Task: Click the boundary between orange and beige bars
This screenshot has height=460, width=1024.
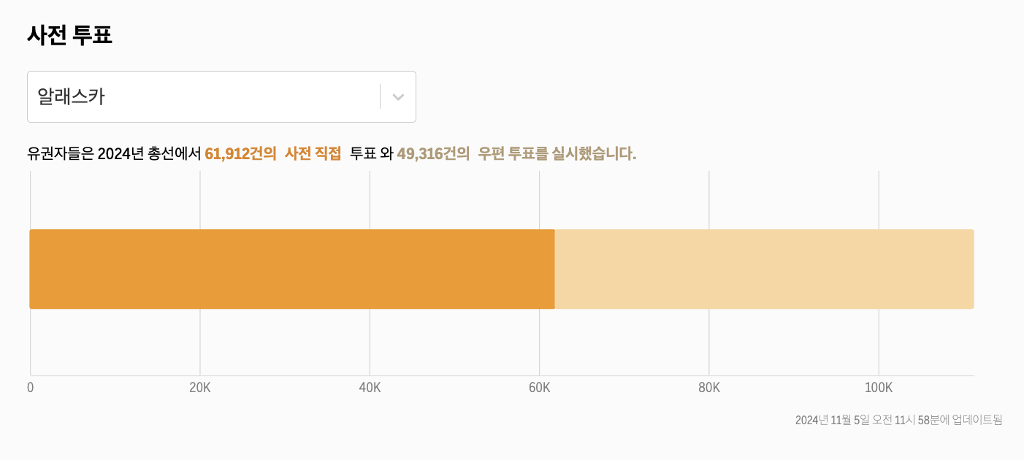Action: [555, 268]
